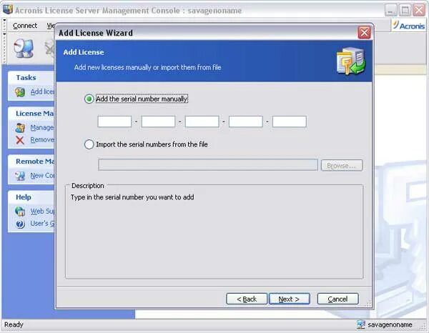Viewport: 429px width, 333px height.
Task: Click the Add license link in Tasks
Action: coord(42,91)
